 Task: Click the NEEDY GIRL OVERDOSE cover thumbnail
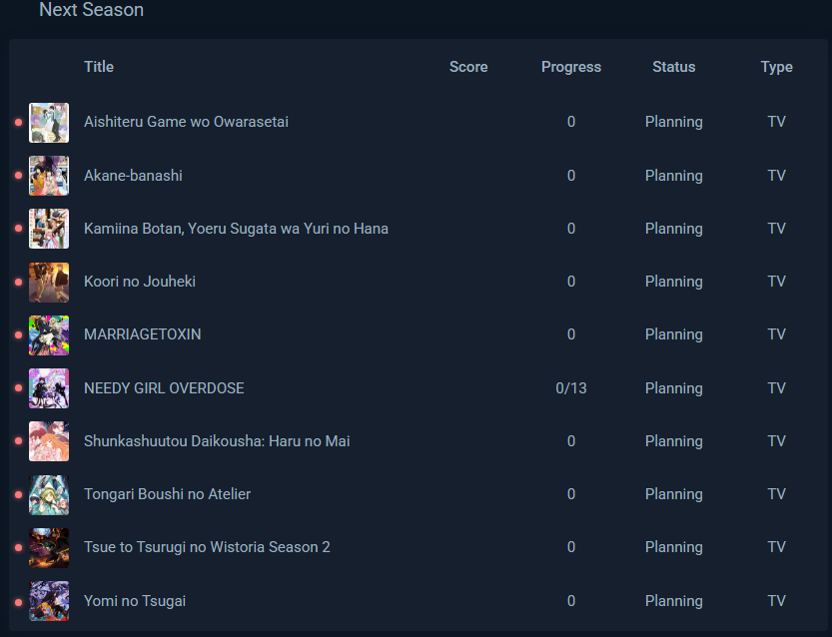(x=49, y=388)
